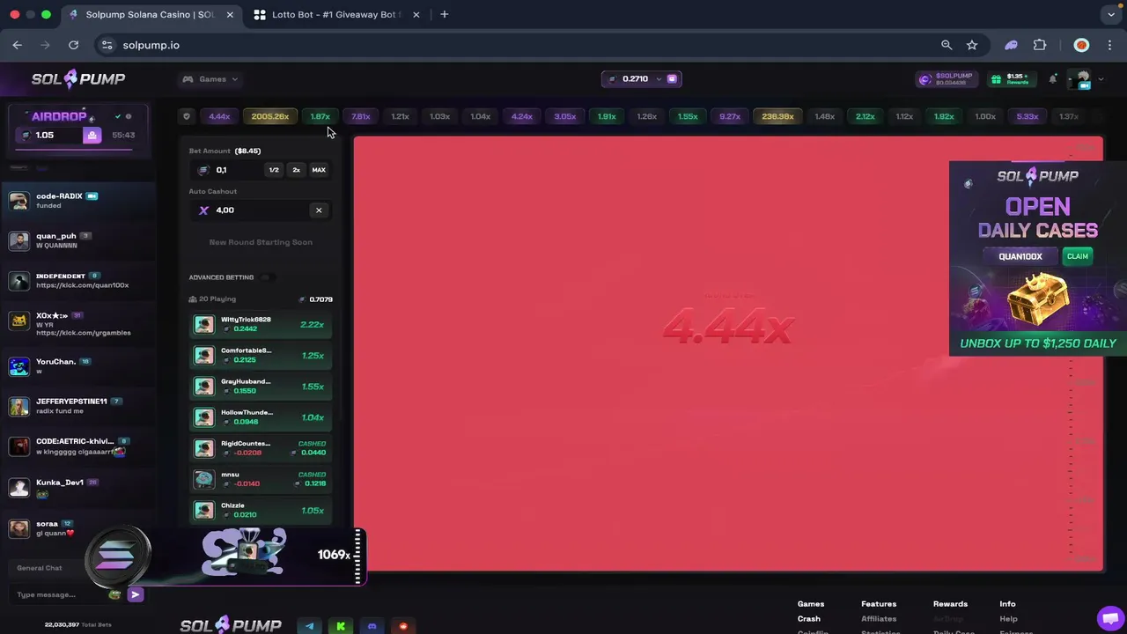Expand the browser tab search chevron
1127x634 pixels.
[x=1111, y=15]
